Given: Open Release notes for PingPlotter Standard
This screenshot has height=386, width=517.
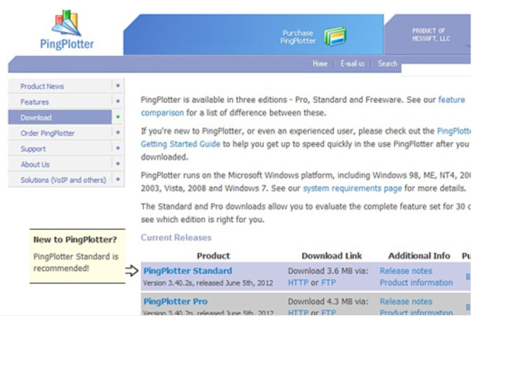Looking at the screenshot, I should 406,271.
